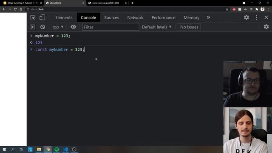The height and width of the screenshot is (153, 272).
Task: Click the const myNumber input line
Action: pyautogui.click(x=59, y=50)
